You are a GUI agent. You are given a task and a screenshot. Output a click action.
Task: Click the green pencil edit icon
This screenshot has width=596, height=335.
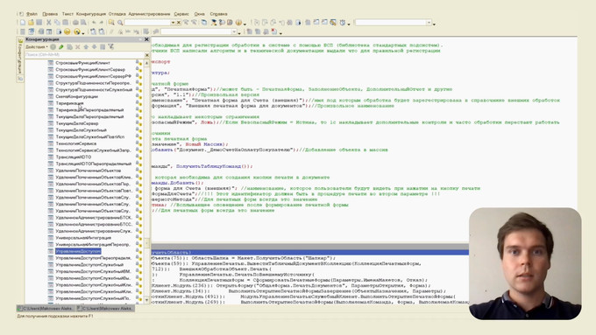[60, 47]
